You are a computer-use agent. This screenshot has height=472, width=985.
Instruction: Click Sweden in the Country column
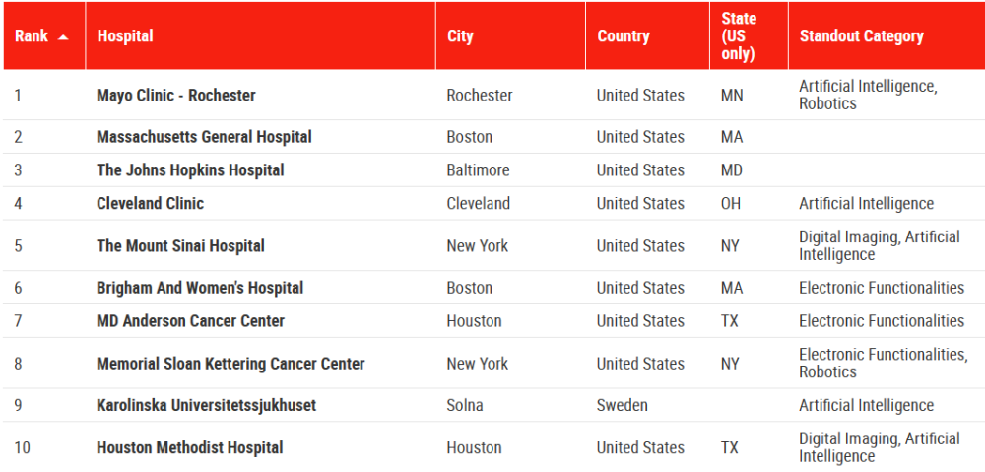coord(622,405)
